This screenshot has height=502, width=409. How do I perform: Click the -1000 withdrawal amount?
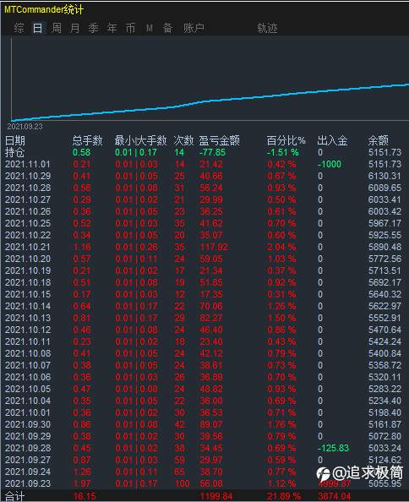[330, 164]
